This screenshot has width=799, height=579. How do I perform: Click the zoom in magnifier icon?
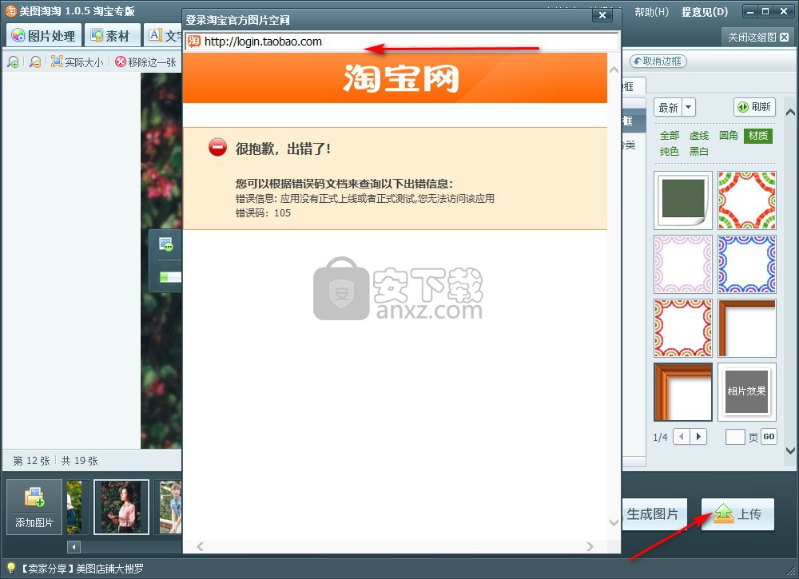coord(13,61)
